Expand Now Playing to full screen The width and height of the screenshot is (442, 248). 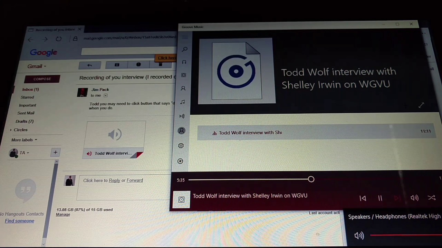coord(421,105)
